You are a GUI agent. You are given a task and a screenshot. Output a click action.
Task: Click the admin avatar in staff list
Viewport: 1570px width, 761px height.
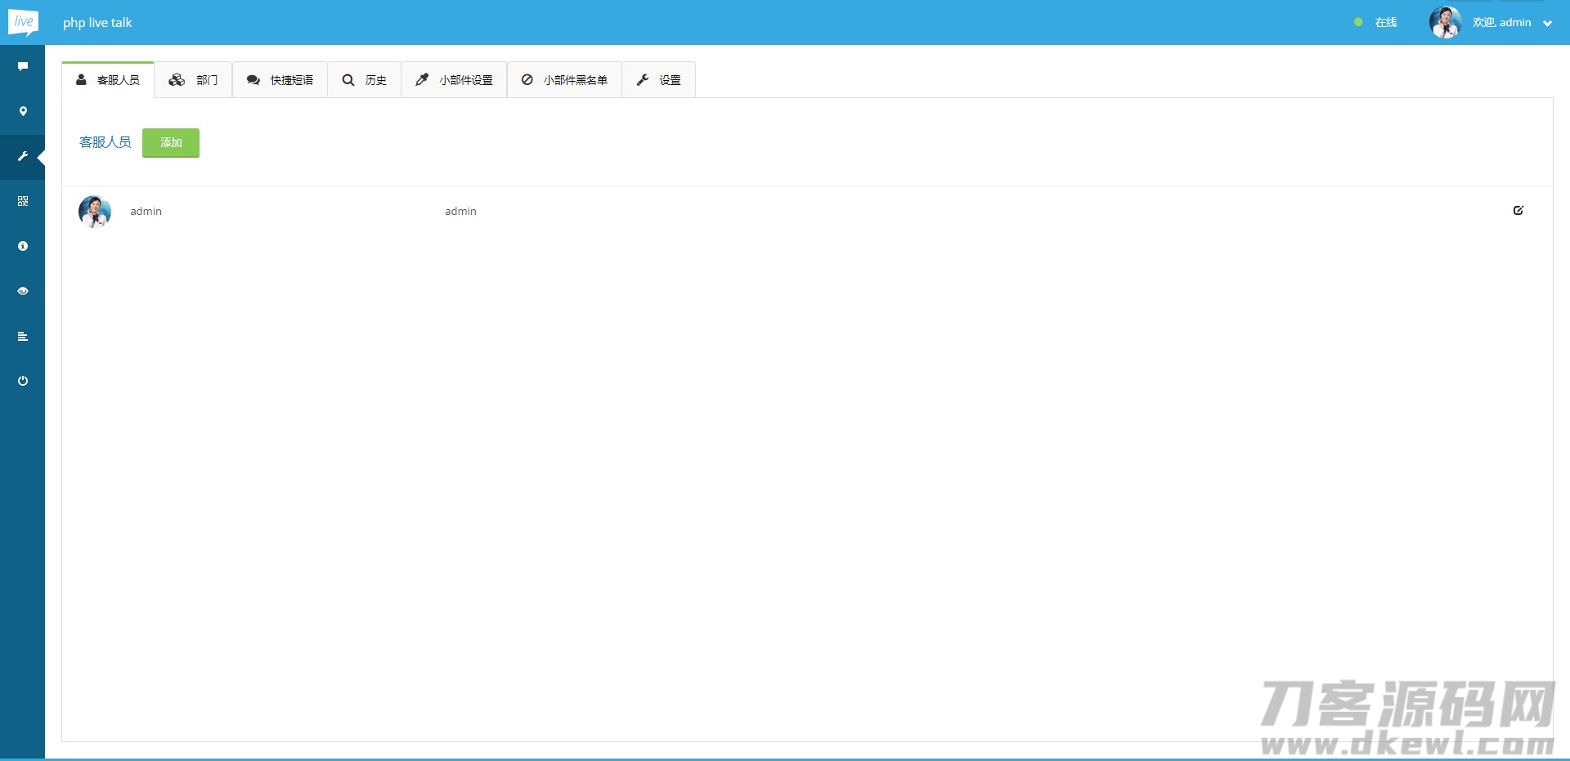pos(95,212)
